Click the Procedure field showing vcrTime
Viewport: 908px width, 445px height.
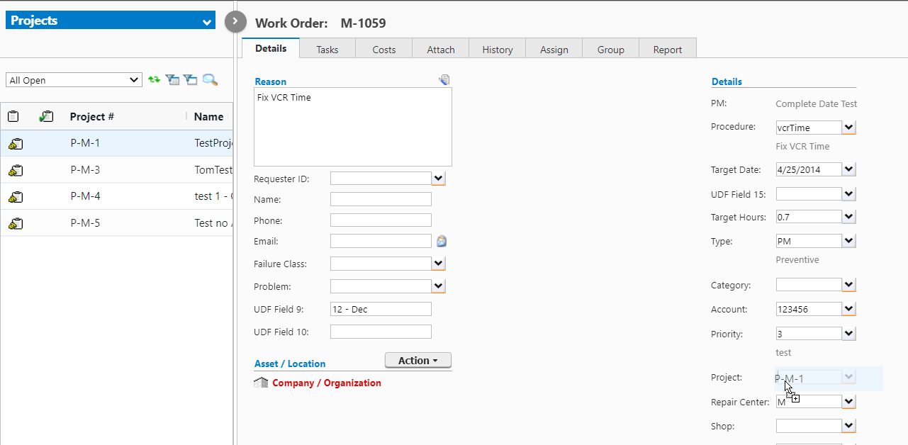pos(809,128)
